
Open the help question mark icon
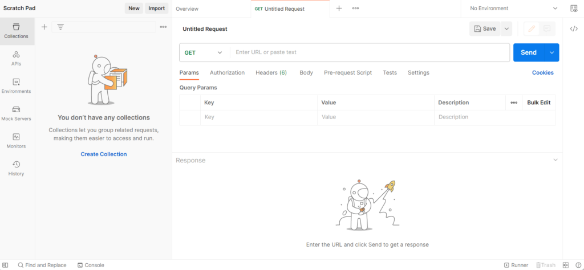[x=578, y=265]
